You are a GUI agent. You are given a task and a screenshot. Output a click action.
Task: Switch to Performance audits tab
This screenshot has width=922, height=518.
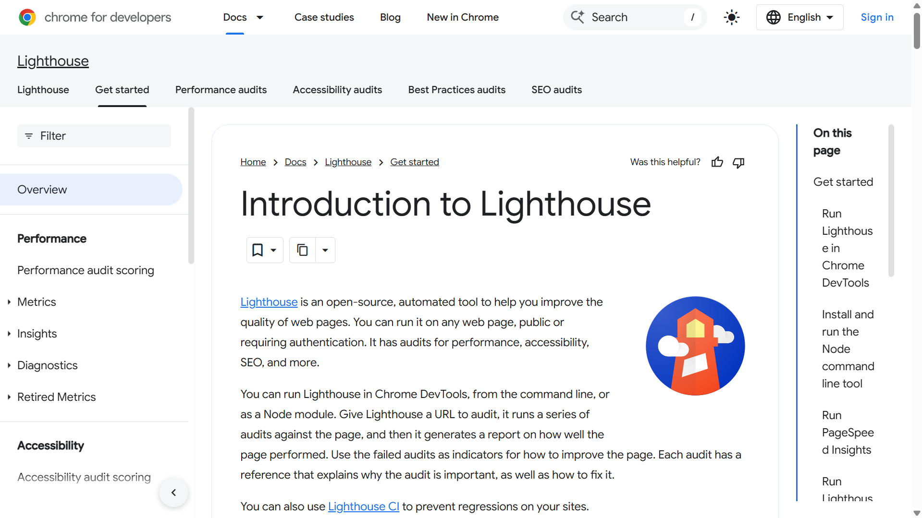[x=221, y=90]
